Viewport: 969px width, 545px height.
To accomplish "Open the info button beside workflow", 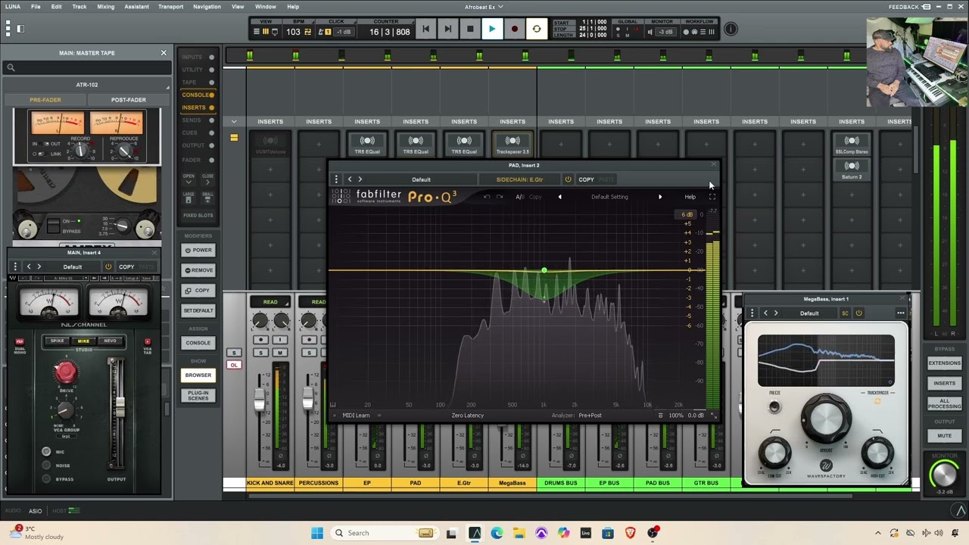I will click(731, 29).
